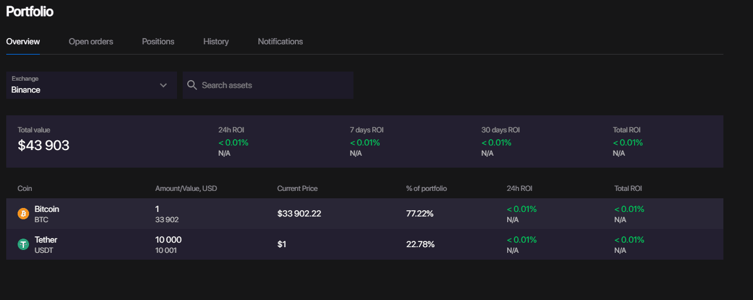Click the Portfolio page heading

(30, 11)
